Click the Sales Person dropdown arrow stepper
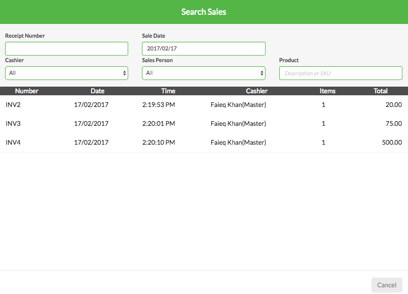 [262, 73]
